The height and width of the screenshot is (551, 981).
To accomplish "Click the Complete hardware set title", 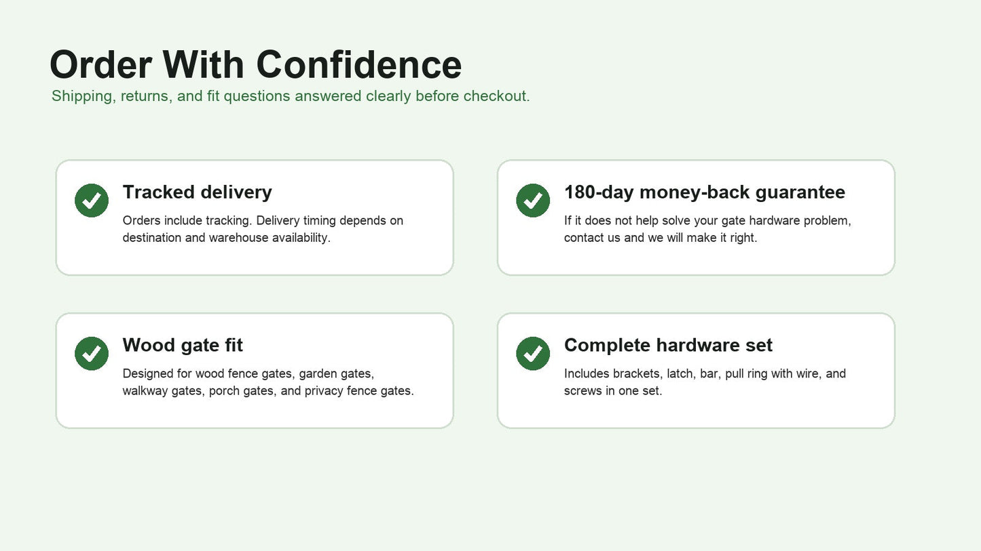I will (x=668, y=345).
